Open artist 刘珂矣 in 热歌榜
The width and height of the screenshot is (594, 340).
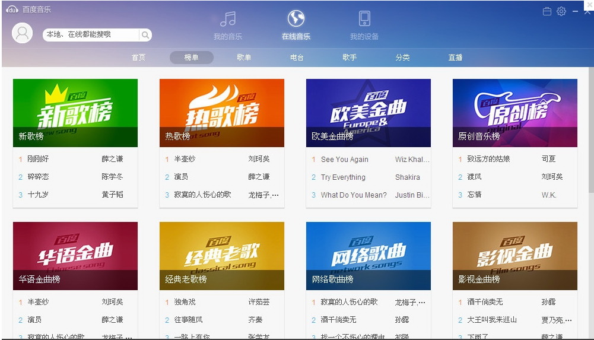259,159
